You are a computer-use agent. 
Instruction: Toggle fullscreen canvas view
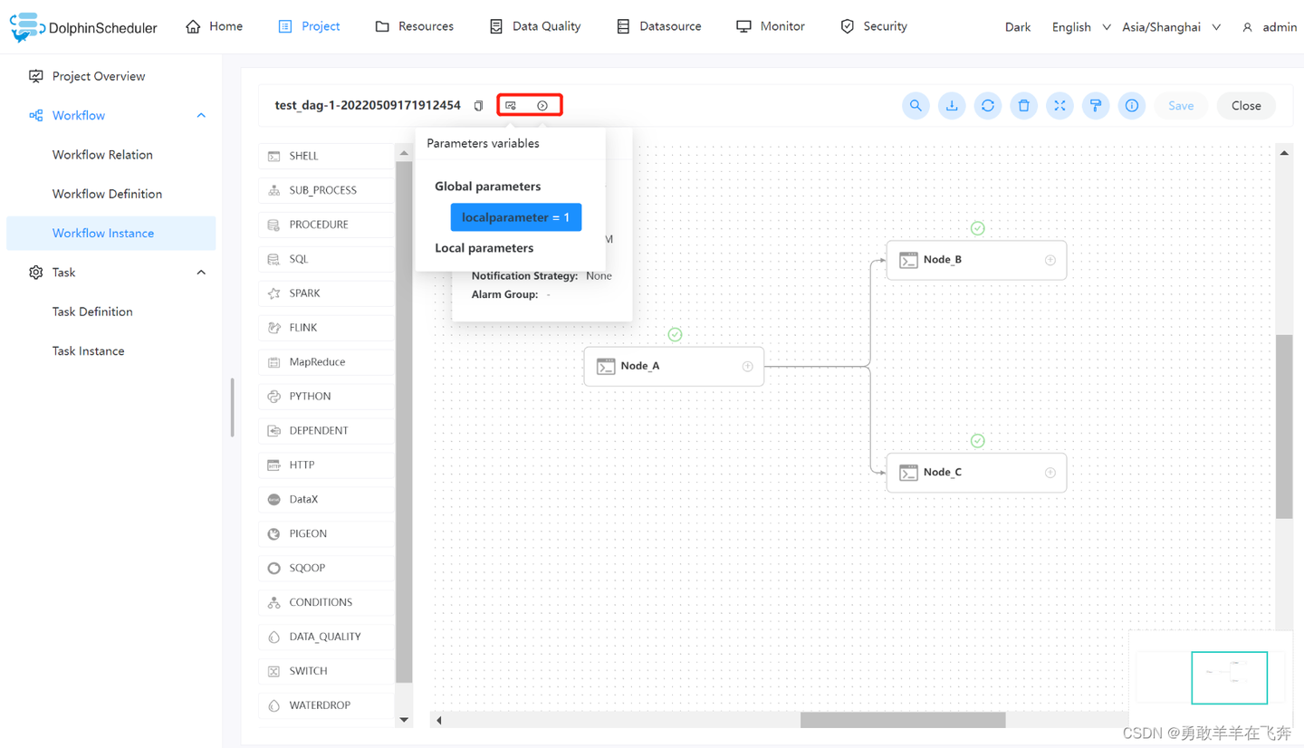(1059, 106)
